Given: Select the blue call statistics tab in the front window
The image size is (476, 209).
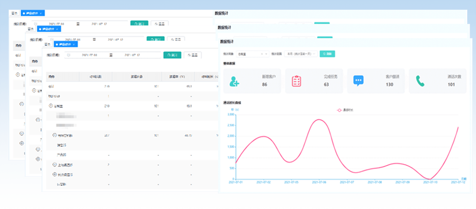Looking at the screenshot, I should click(64, 44).
